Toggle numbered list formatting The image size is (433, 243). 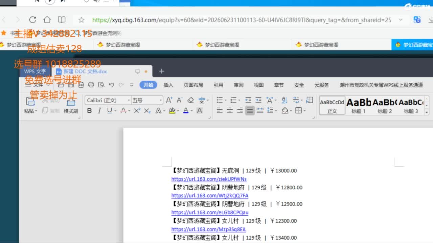[233, 100]
